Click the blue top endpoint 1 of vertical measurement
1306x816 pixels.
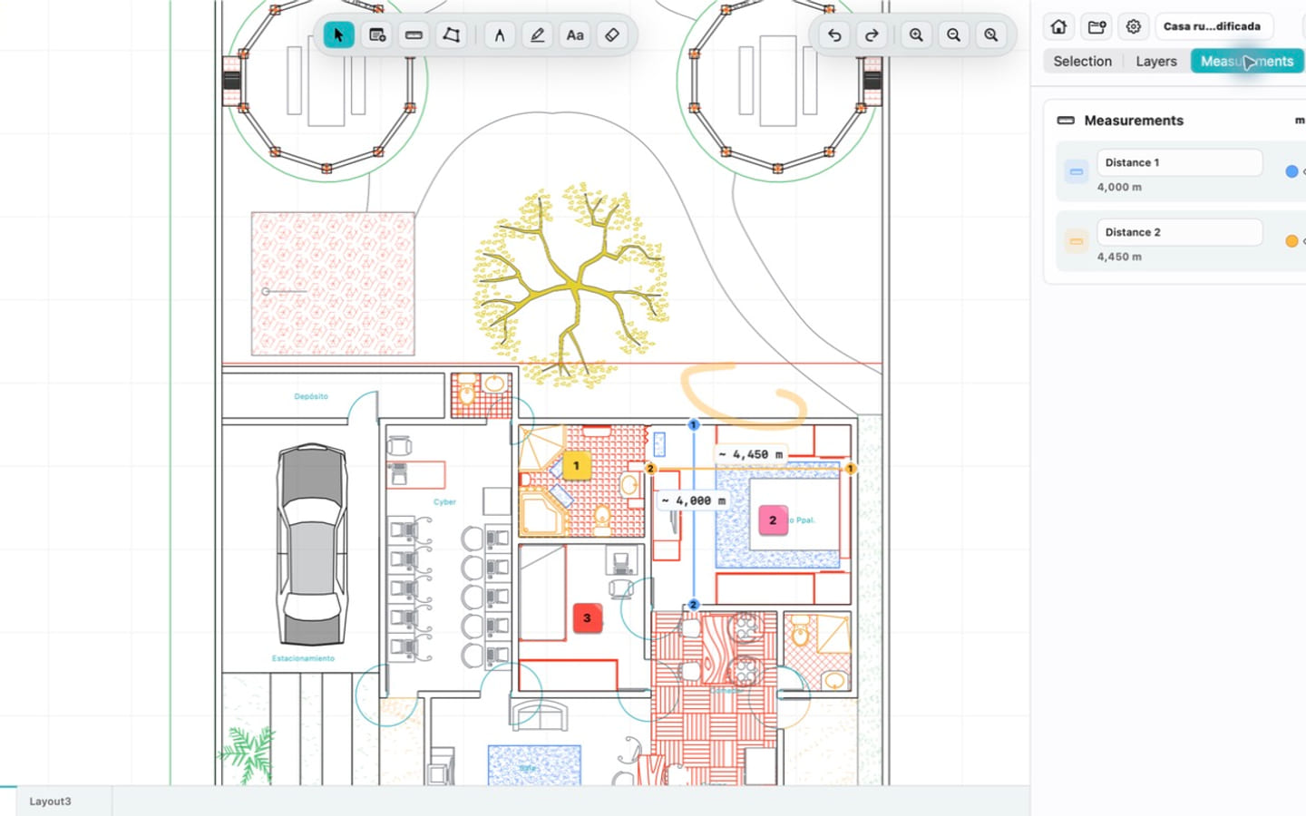[x=694, y=424]
